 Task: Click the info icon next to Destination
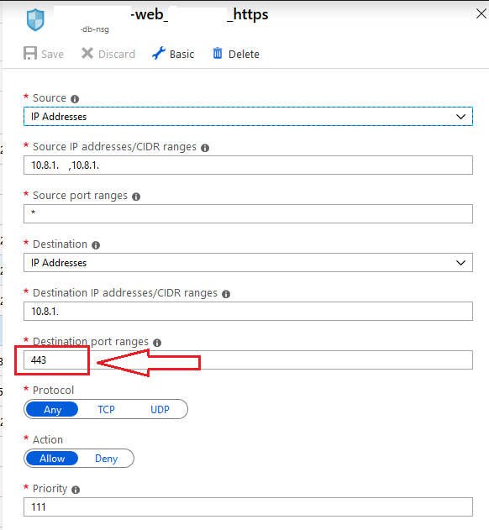(x=96, y=245)
